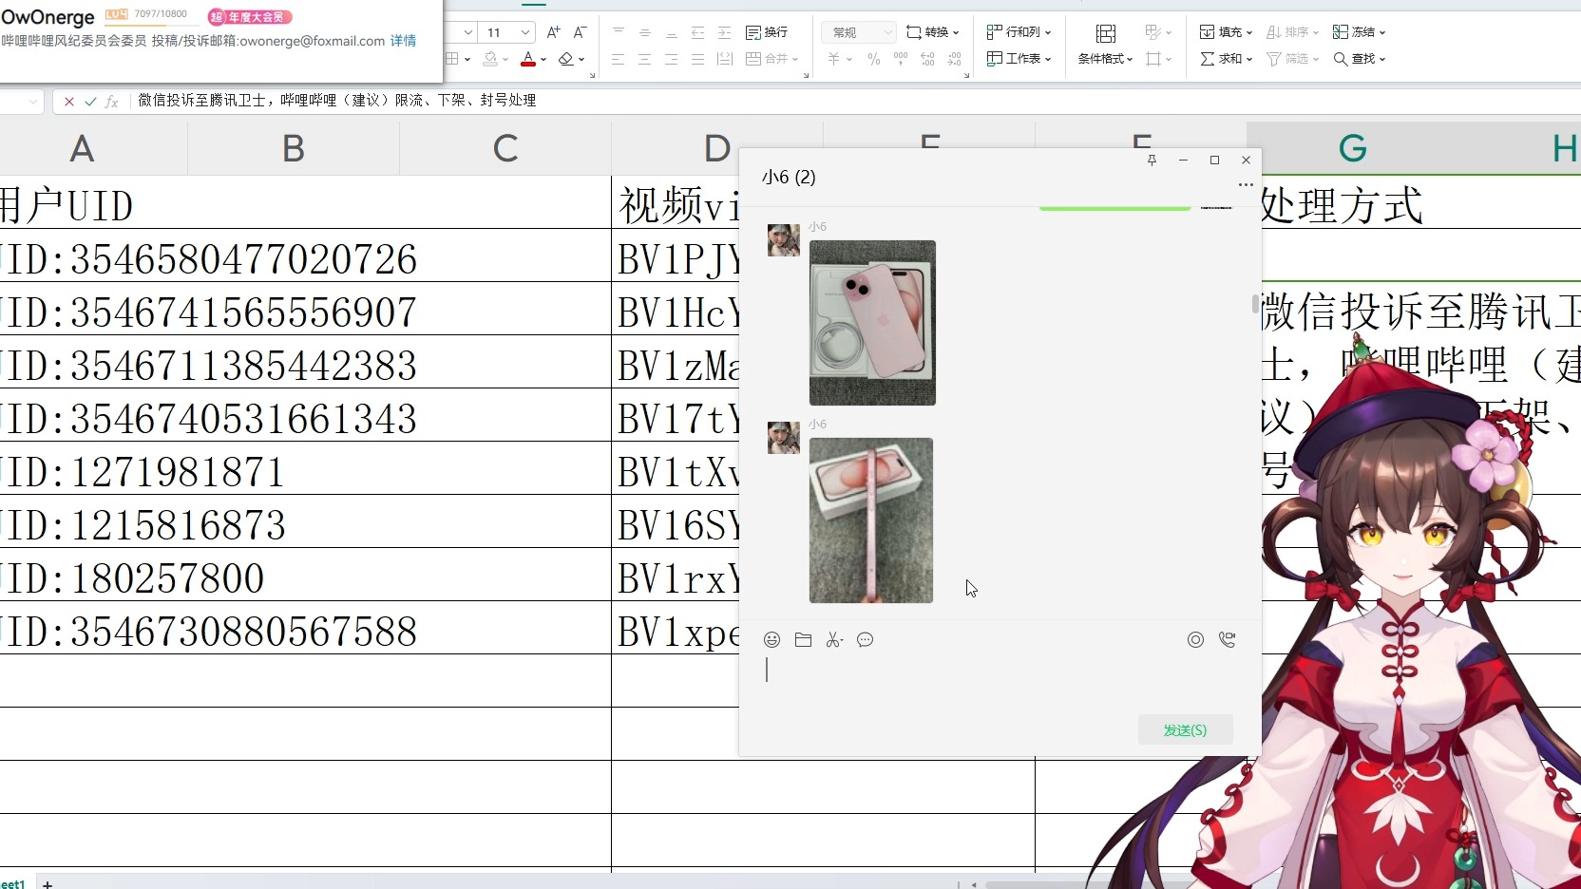Screen dimensions: 1581x889
Task: Align cell text to the right
Action: point(672,59)
